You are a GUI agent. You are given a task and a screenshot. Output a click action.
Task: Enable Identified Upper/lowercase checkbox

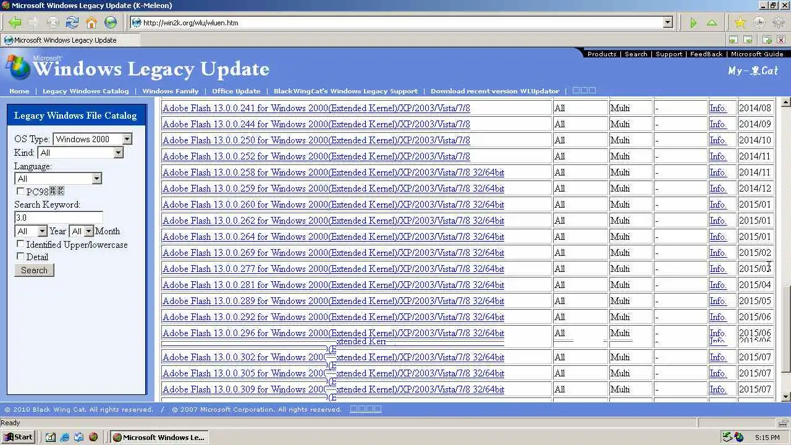[x=20, y=244]
